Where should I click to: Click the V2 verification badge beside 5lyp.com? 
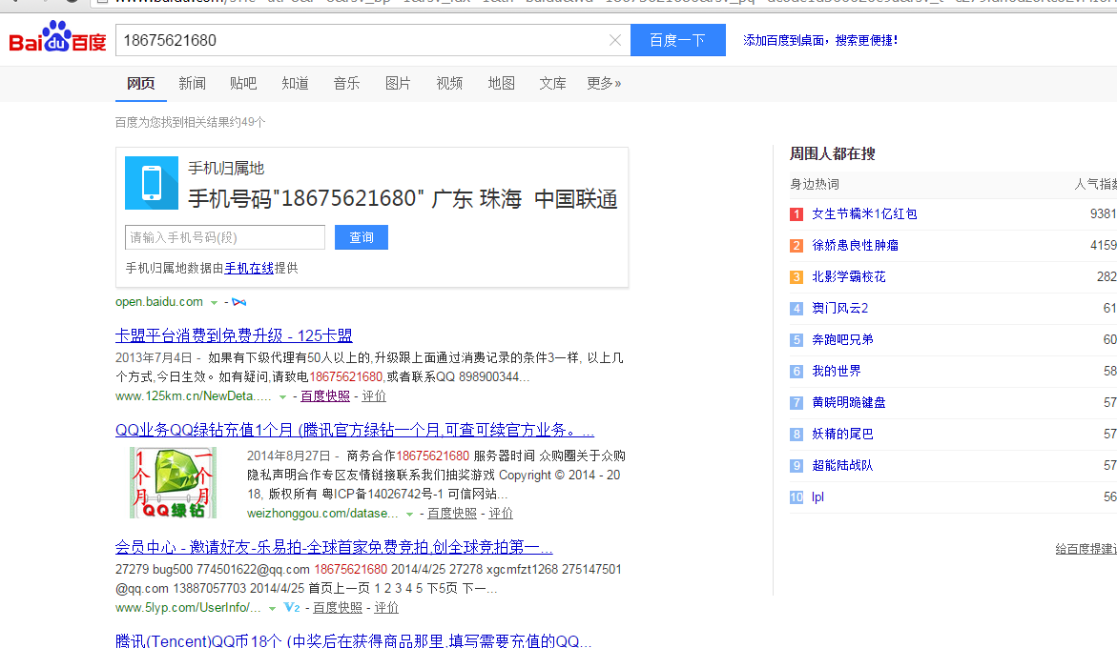click(x=292, y=607)
